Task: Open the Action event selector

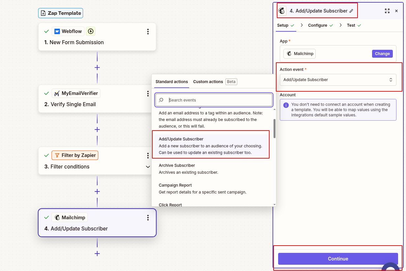Action: (x=338, y=80)
